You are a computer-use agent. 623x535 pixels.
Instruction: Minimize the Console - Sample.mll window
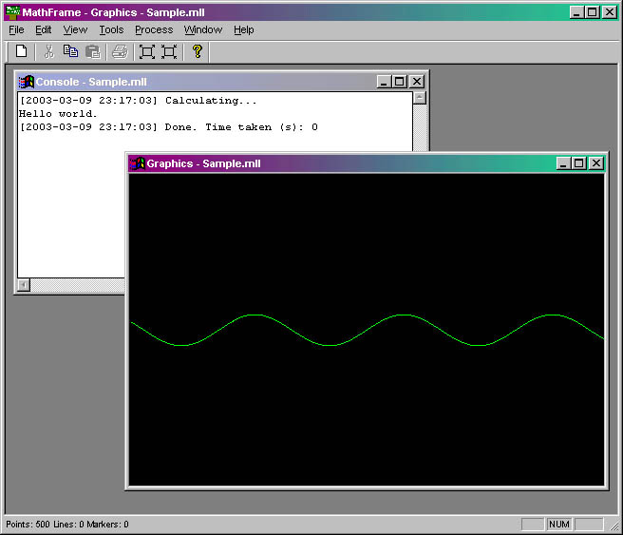[x=384, y=82]
